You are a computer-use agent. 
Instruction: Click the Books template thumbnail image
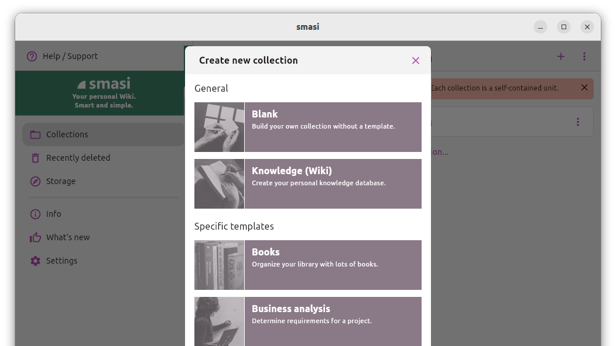(219, 265)
